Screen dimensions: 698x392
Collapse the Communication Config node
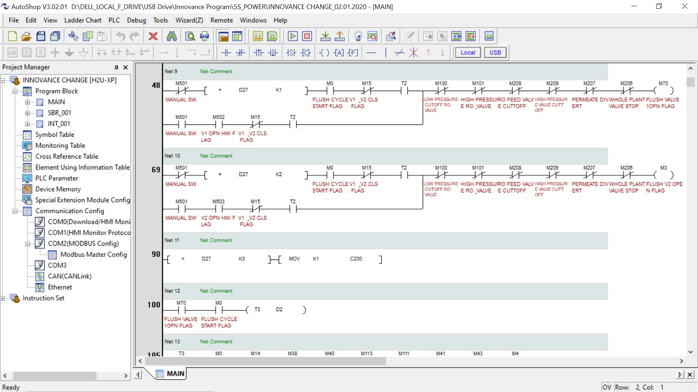click(15, 211)
